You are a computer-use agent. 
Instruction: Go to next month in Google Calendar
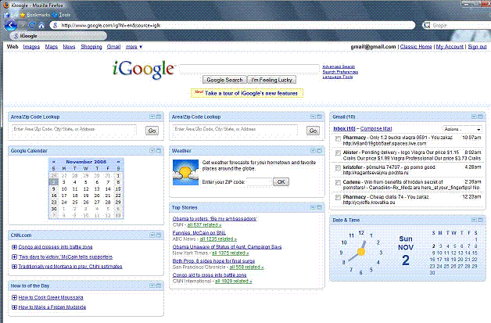click(x=118, y=162)
